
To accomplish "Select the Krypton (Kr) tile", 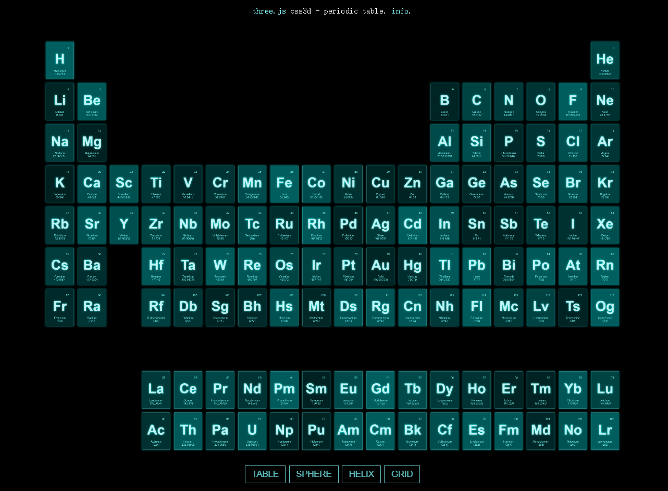I will click(605, 184).
